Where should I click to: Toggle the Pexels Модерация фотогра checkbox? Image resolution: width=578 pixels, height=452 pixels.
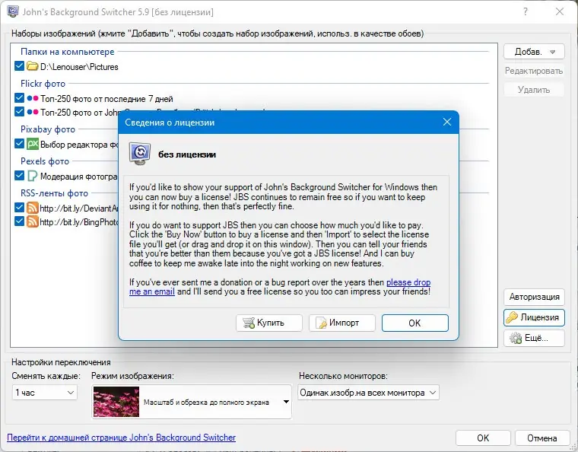(x=19, y=176)
